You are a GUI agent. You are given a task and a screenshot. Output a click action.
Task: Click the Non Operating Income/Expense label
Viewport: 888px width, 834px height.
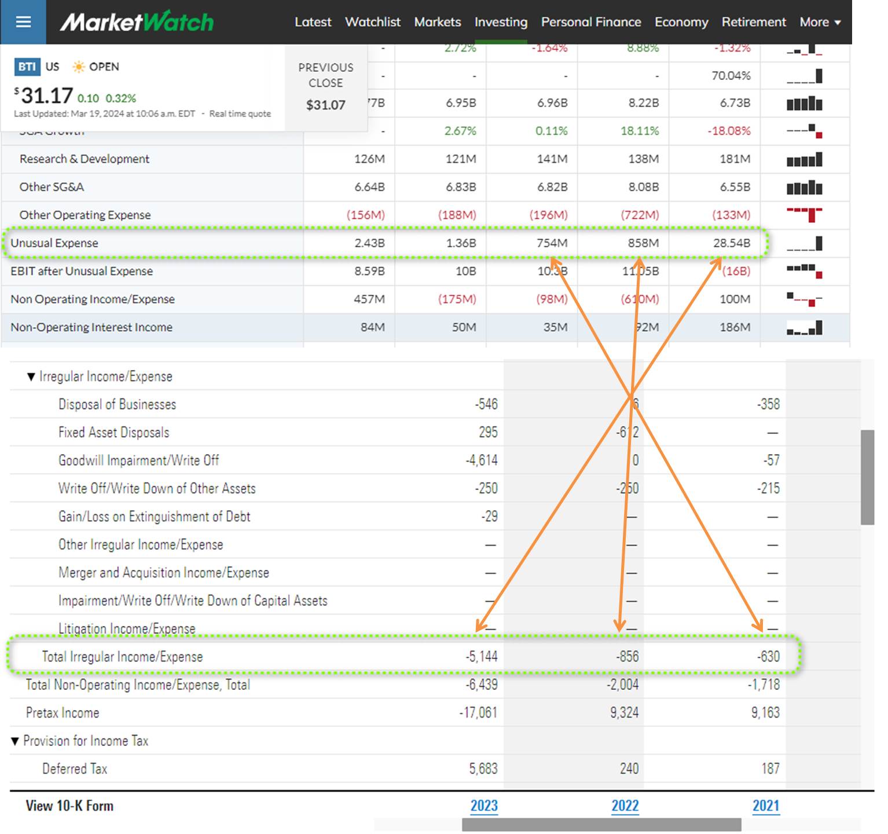click(93, 299)
